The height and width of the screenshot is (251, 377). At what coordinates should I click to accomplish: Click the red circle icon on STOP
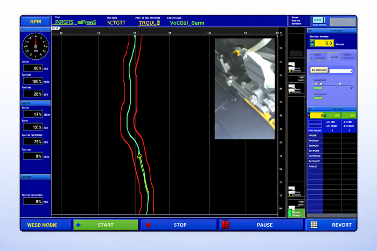148,225
